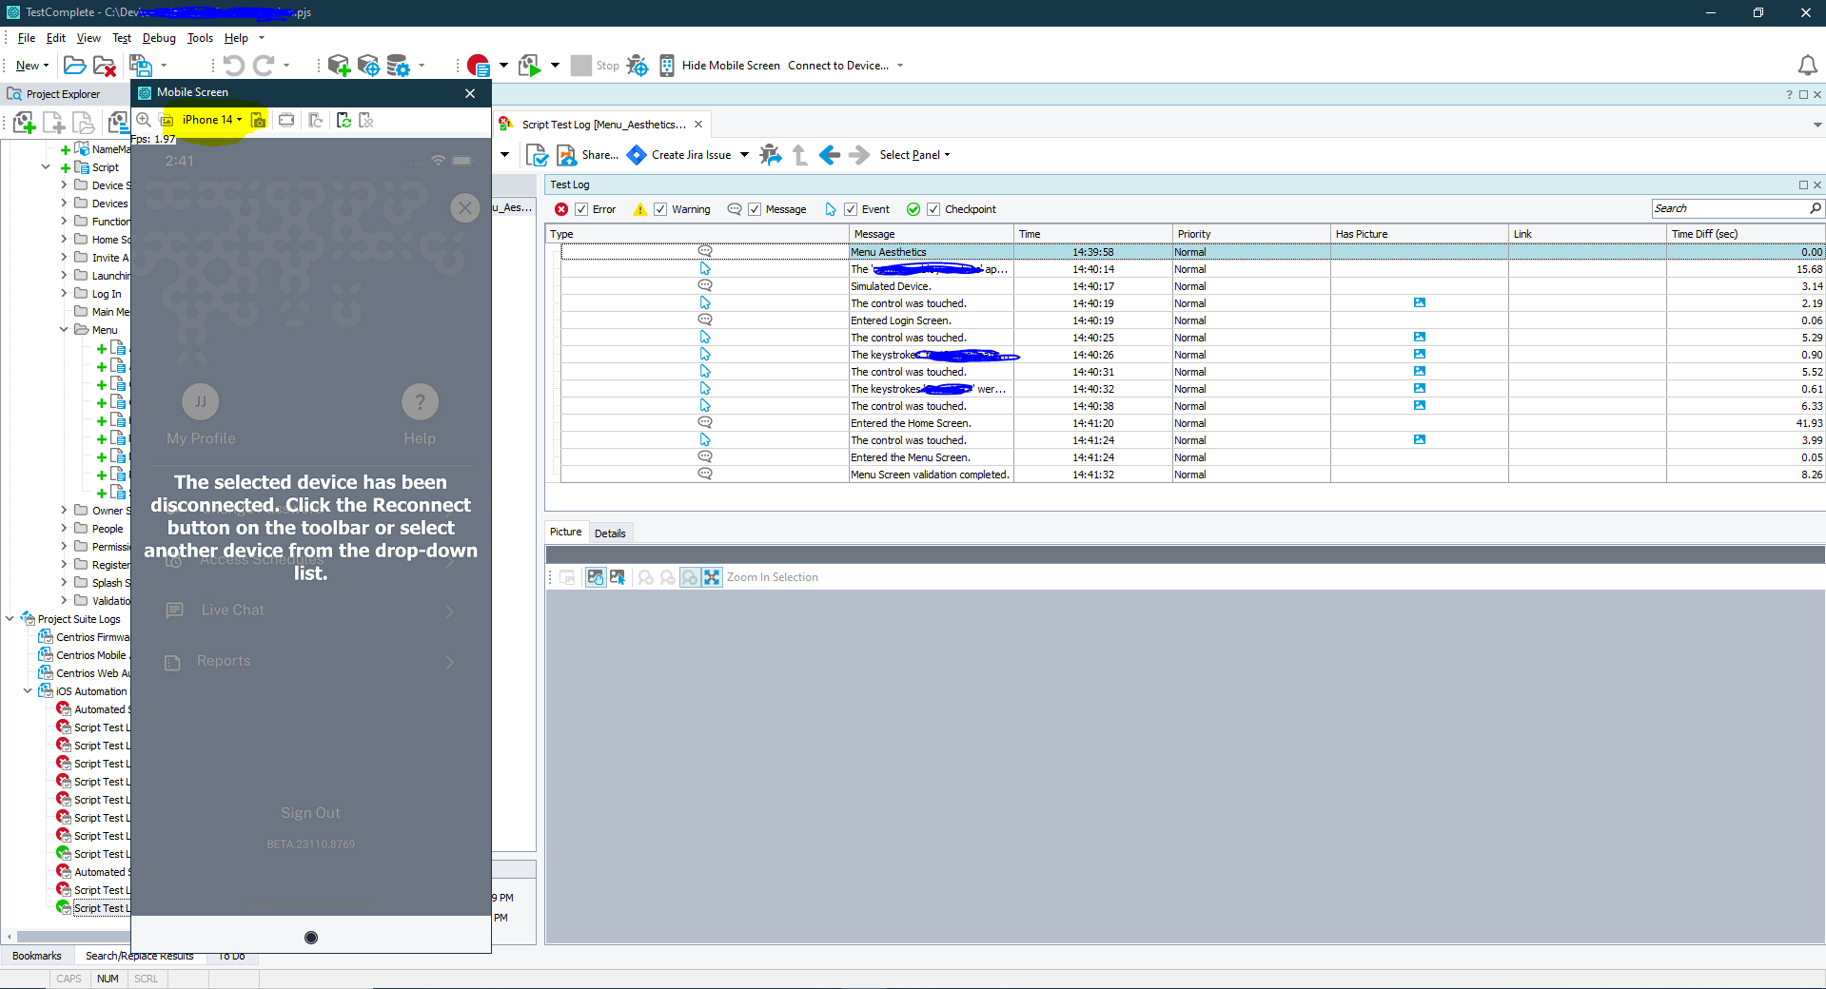
Task: Uncheck the Error filter checkbox
Action: (x=581, y=209)
